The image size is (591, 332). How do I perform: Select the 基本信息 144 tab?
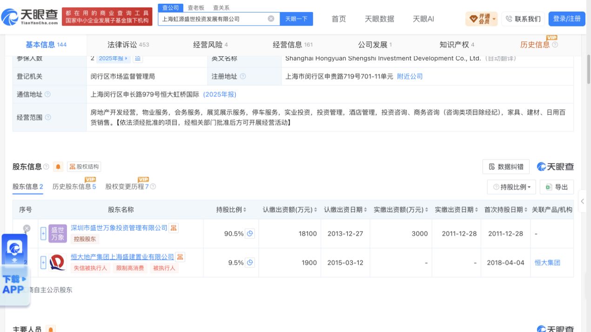tap(46, 45)
